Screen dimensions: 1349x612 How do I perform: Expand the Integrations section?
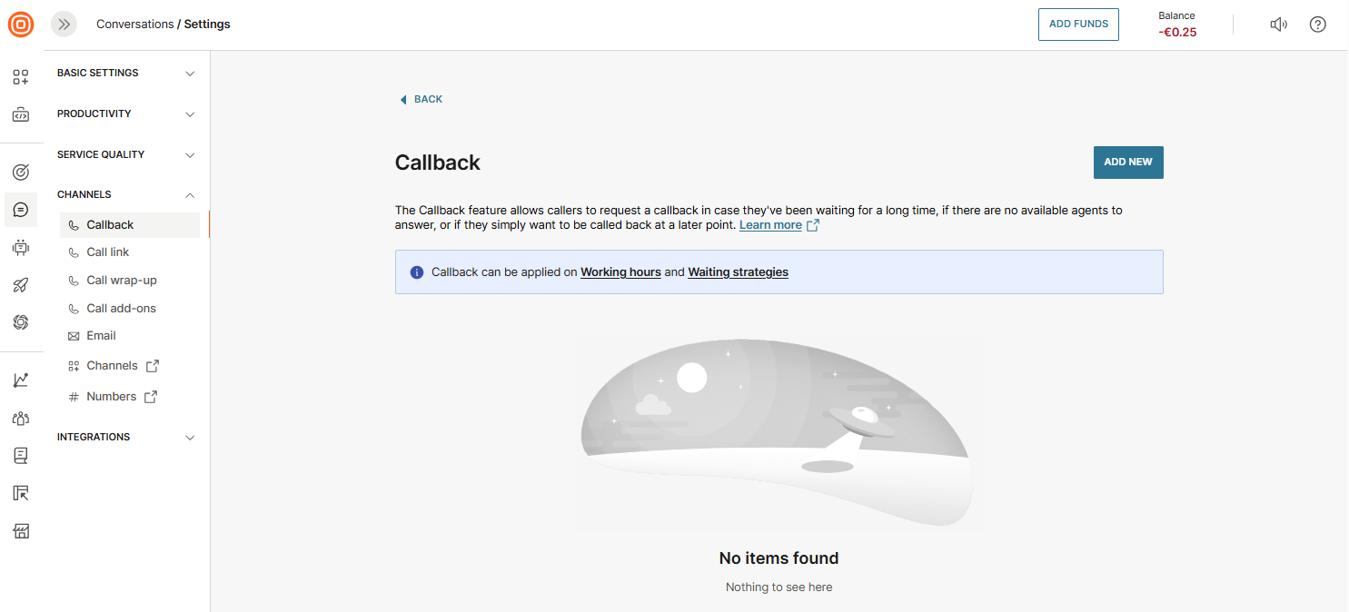pyautogui.click(x=126, y=437)
